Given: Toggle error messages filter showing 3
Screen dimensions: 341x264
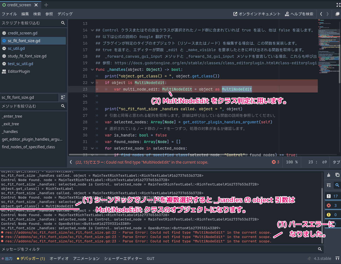Looking at the screenshot, I should (x=332, y=205).
